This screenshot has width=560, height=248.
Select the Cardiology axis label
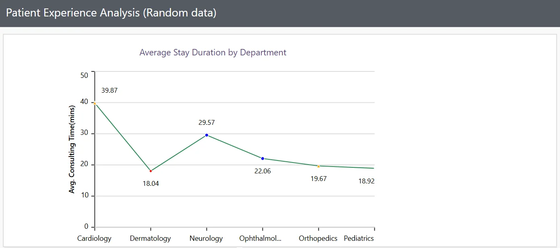point(94,238)
